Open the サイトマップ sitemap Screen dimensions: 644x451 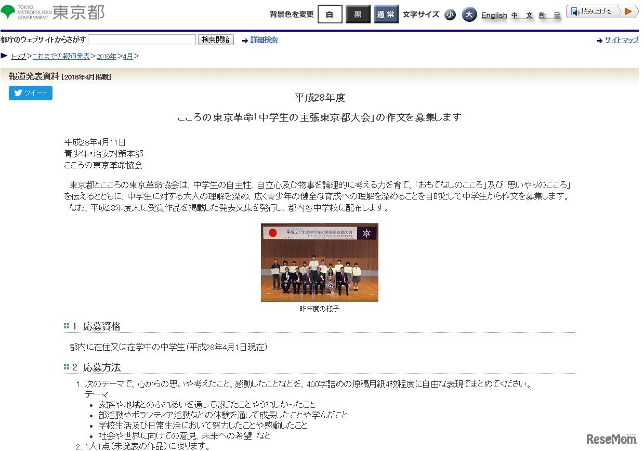point(621,39)
